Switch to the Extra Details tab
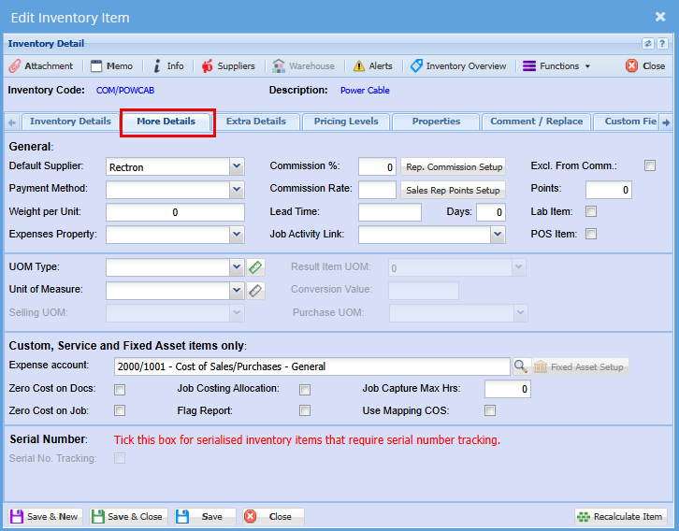Screen dimensions: 679x531 click(255, 122)
